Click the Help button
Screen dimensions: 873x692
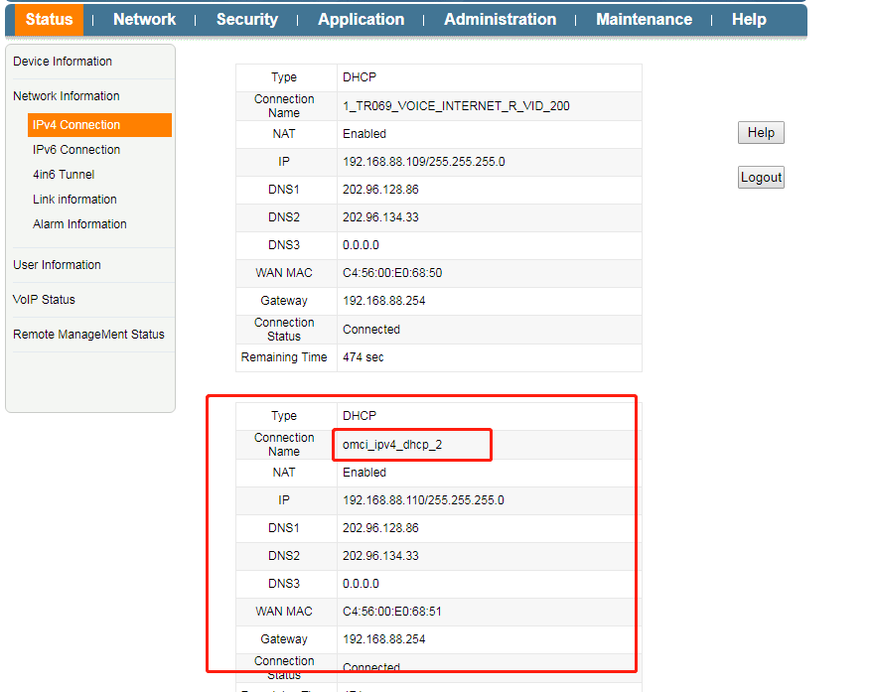761,132
